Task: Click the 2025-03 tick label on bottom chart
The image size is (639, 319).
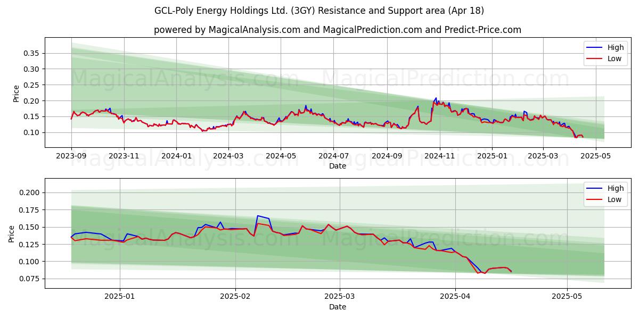Action: click(x=340, y=297)
